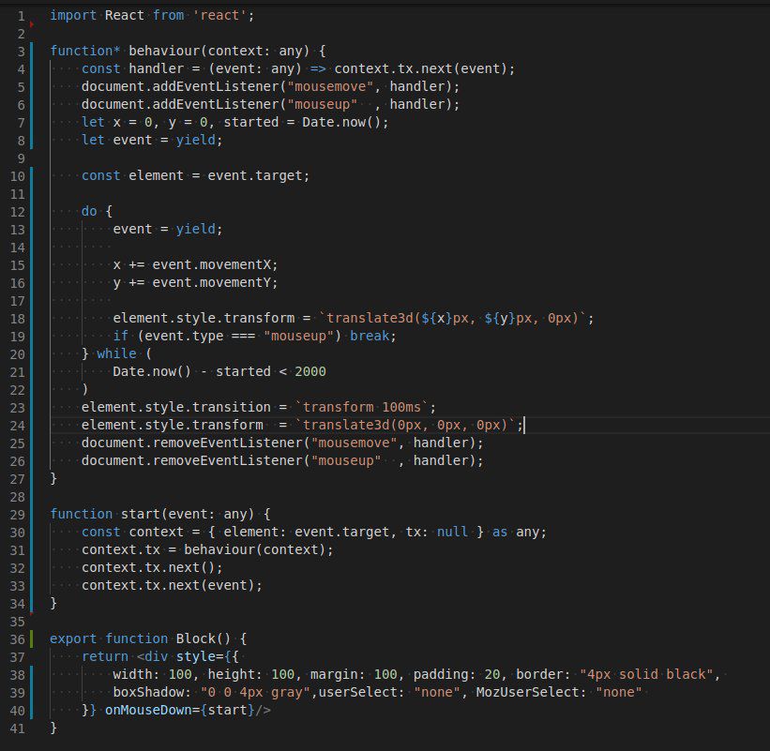The image size is (770, 751).
Task: Click removeEventListener on the mousemove line
Action: point(227,443)
